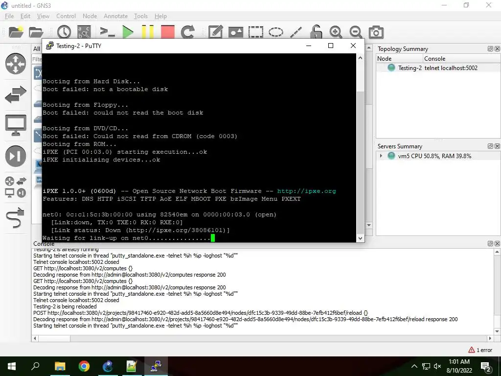Click PuTTY terminal scrollbar down arrow
Image resolution: width=501 pixels, height=376 pixels.
tap(361, 238)
